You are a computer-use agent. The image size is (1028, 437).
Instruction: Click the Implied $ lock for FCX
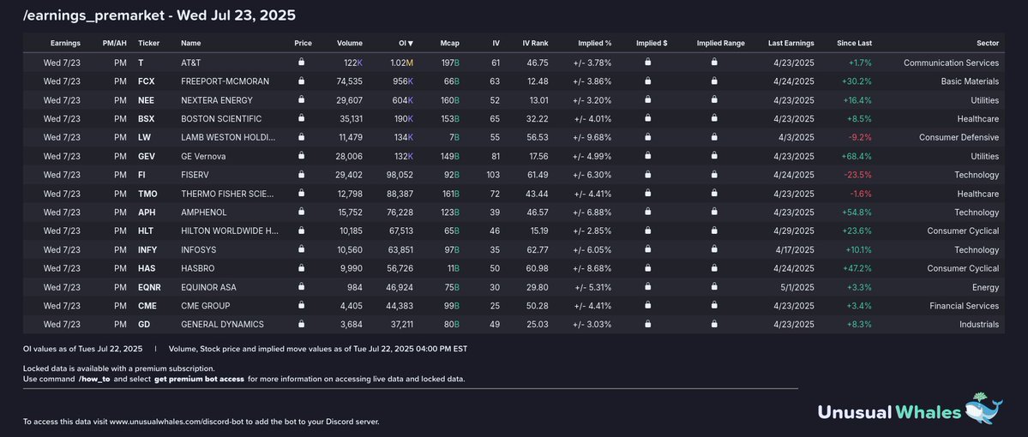pyautogui.click(x=647, y=81)
